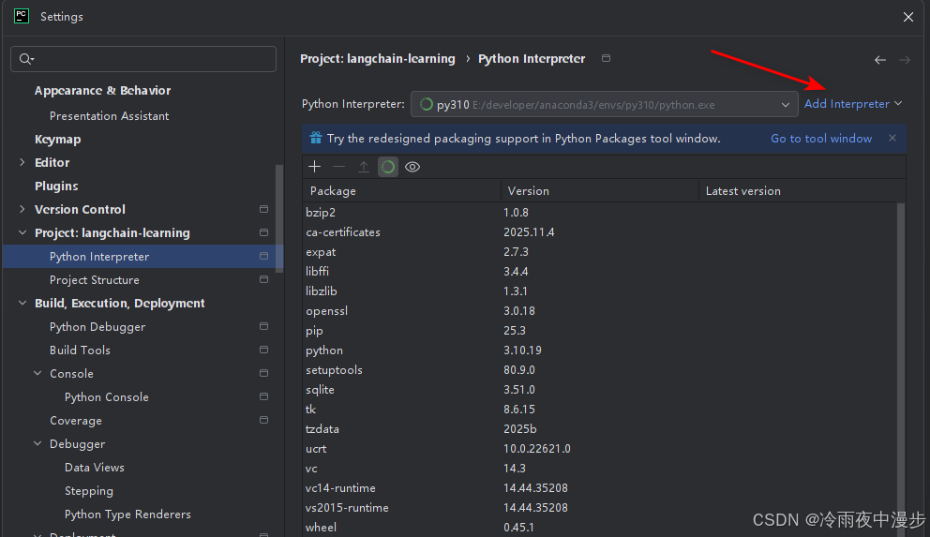Image resolution: width=930 pixels, height=537 pixels.
Task: Click the interpreter loading icon beside py310
Action: (x=426, y=104)
